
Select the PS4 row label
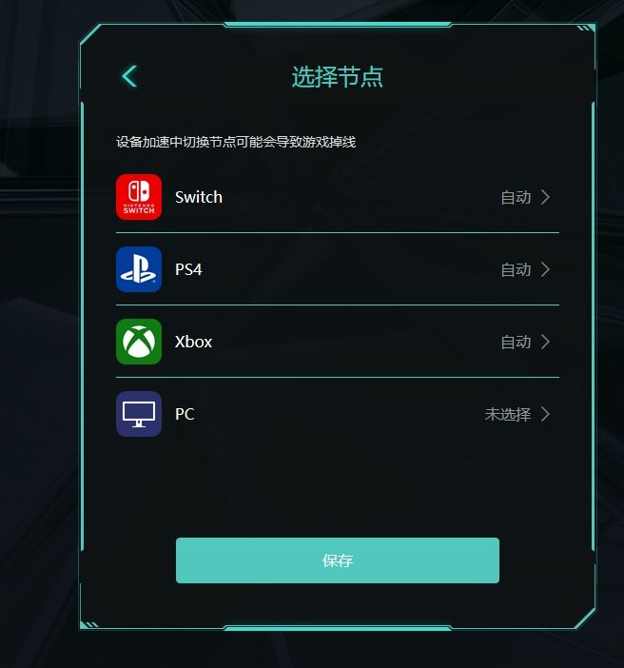(188, 269)
